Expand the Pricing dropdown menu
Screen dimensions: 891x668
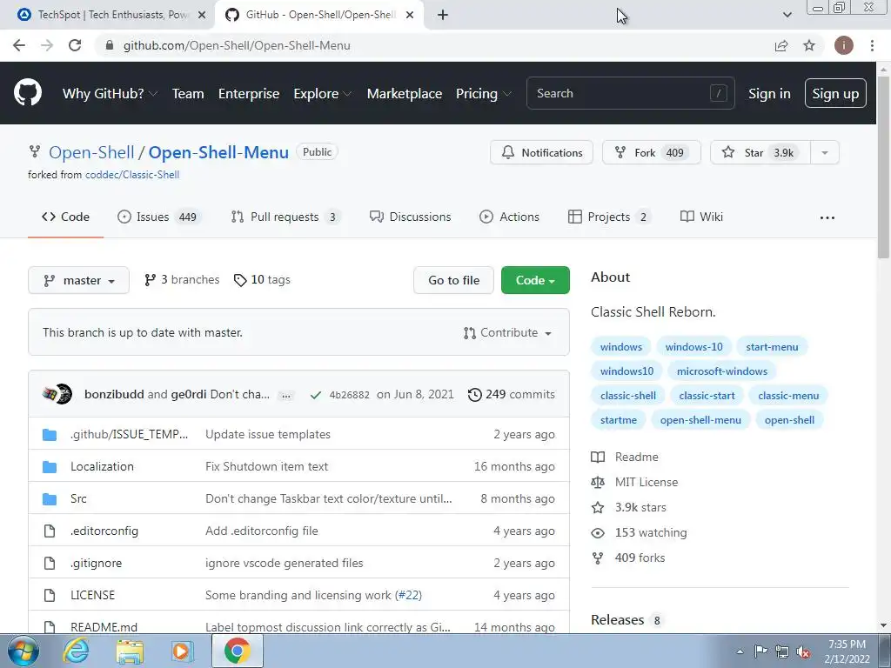(x=483, y=93)
